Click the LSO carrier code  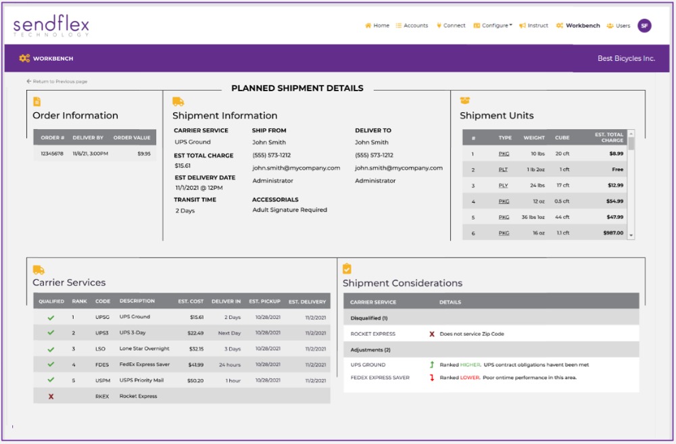[100, 349]
